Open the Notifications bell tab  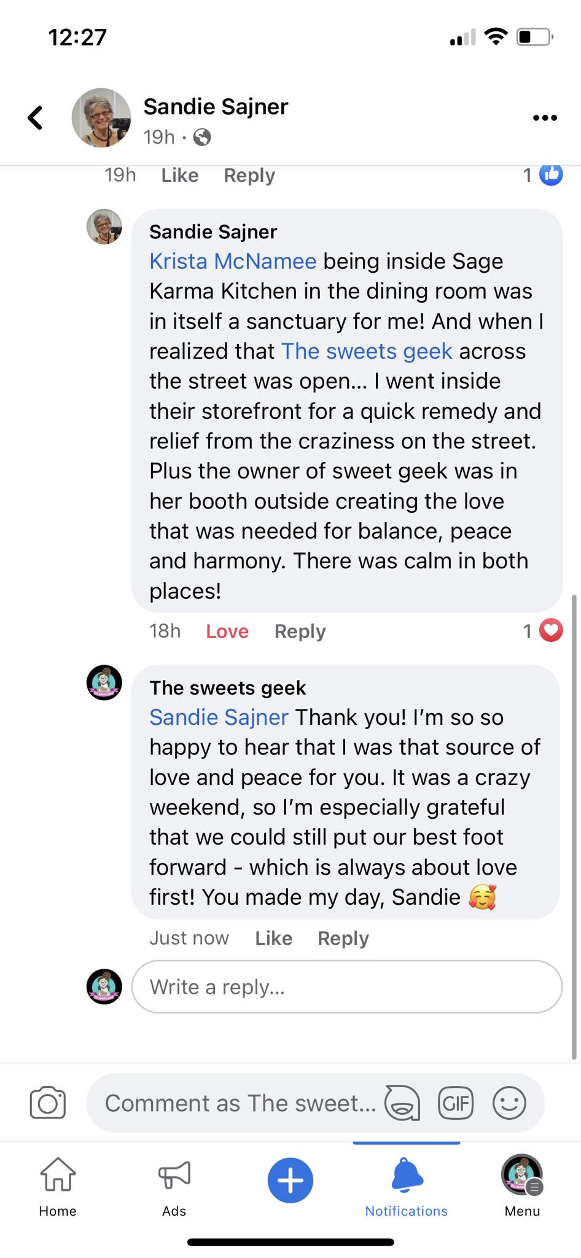[x=407, y=1186]
